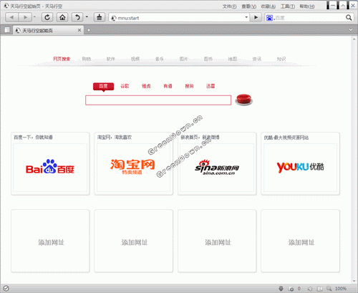358x293 pixels.
Task: Expand the address bar URL dropdown arrow
Action: 246,17
